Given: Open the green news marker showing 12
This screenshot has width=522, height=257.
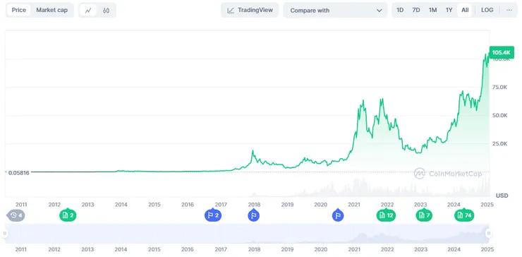Looking at the screenshot, I should click(386, 215).
